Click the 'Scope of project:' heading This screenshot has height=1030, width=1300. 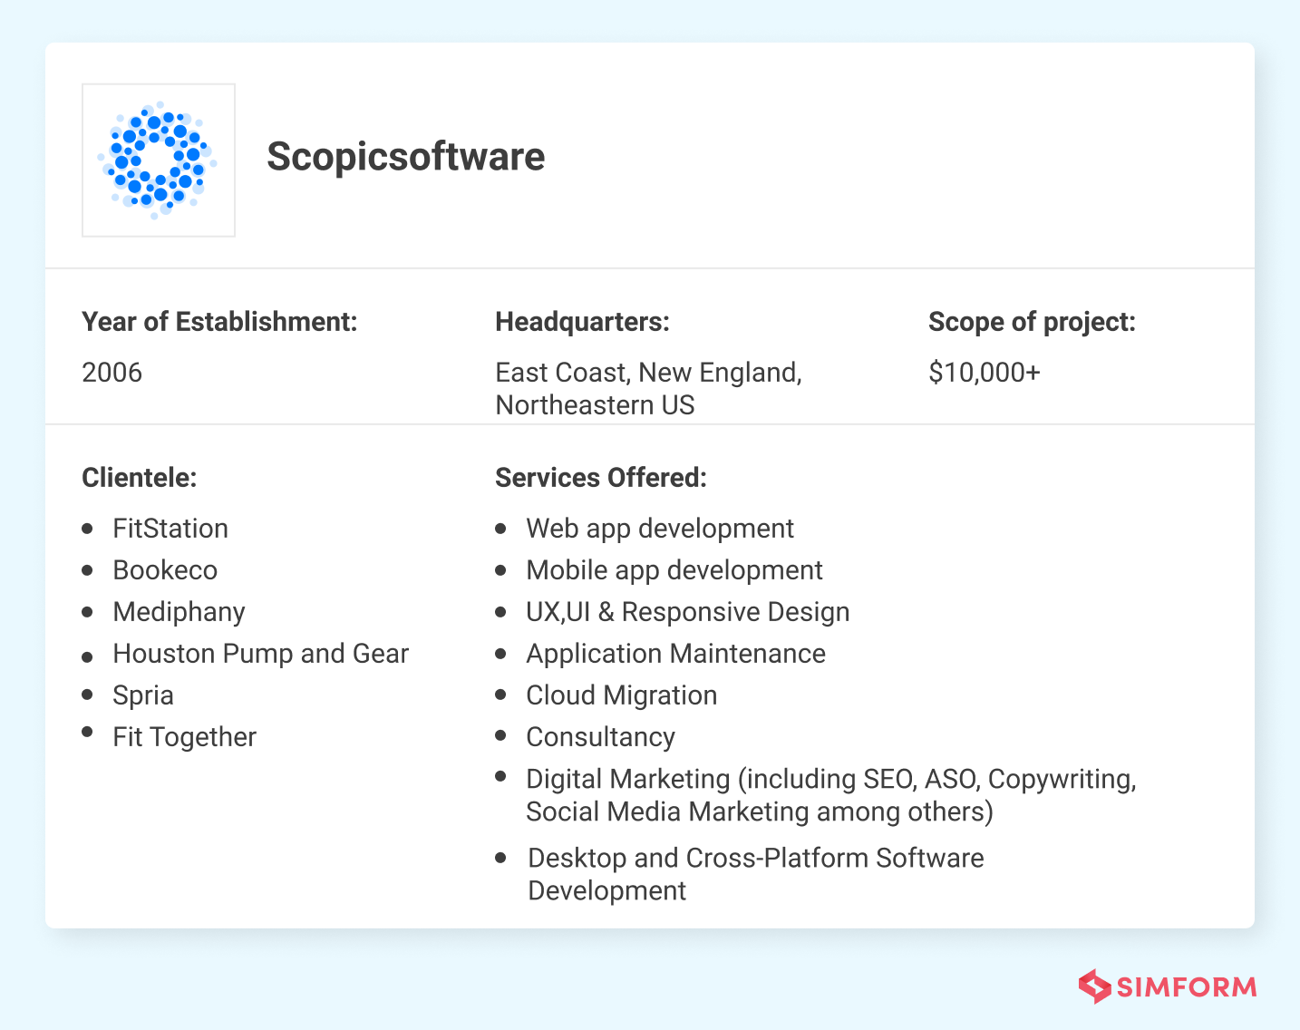(x=1032, y=322)
